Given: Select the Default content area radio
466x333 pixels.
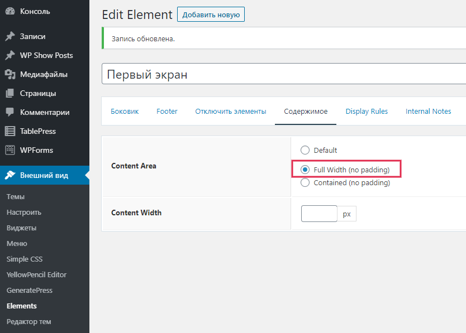Looking at the screenshot, I should tap(305, 150).
